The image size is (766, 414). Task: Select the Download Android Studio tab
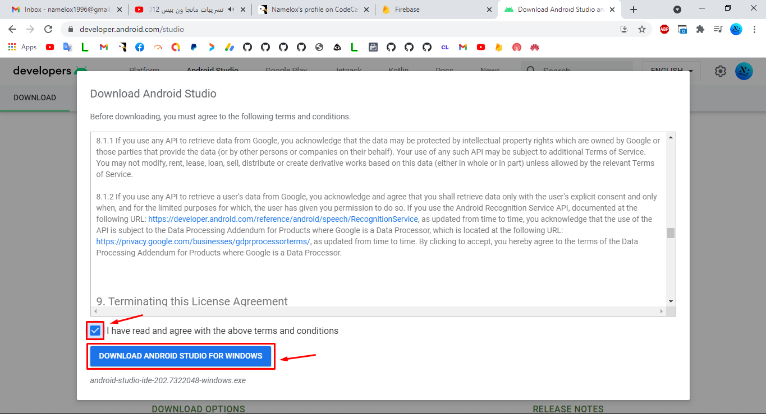(560, 10)
